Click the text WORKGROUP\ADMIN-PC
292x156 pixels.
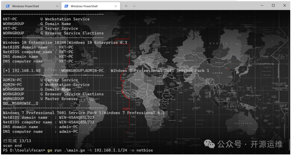[82, 71]
